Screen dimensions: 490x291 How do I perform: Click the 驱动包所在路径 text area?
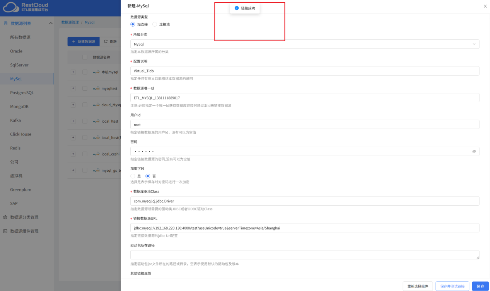pos(305,255)
